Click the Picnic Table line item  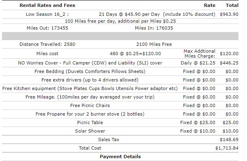point(90,122)
